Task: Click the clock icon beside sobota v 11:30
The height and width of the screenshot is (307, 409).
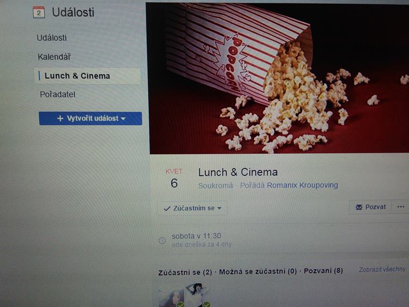Action: click(162, 240)
